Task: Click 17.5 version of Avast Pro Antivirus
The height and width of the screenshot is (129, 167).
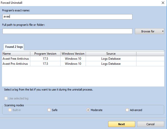Action: tap(45, 64)
